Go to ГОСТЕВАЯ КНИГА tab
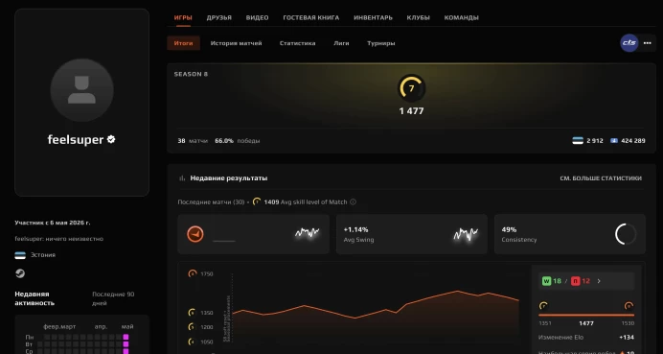663x354 pixels. pos(311,18)
